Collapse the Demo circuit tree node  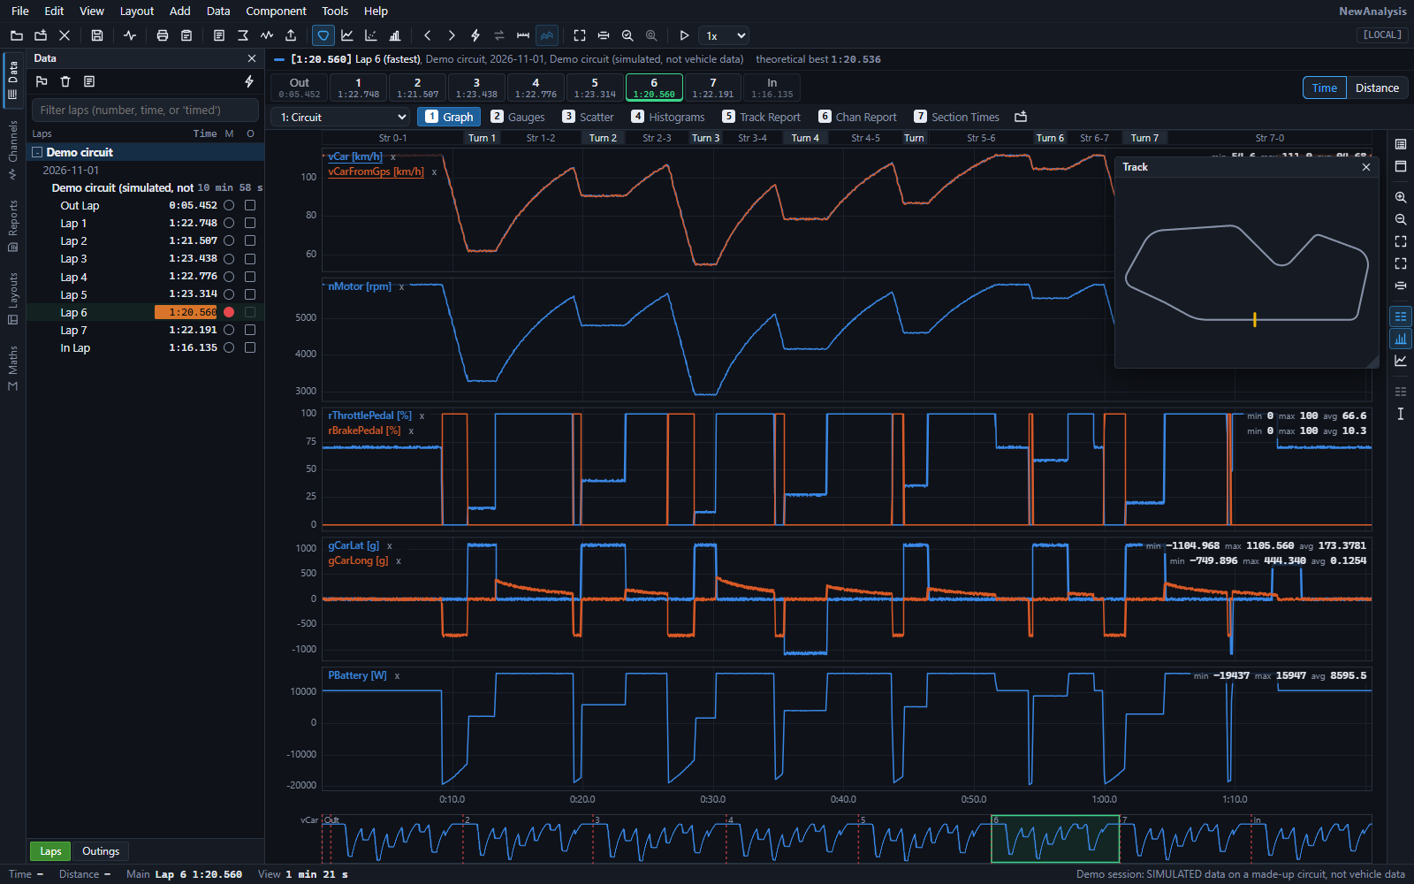click(38, 152)
